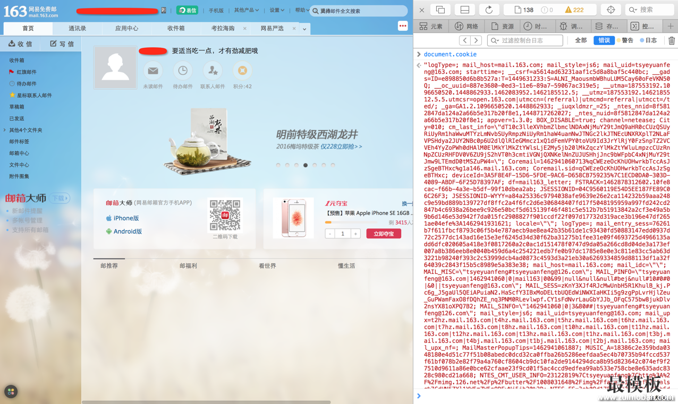Switch to the 懂生活 section tab

point(346,266)
